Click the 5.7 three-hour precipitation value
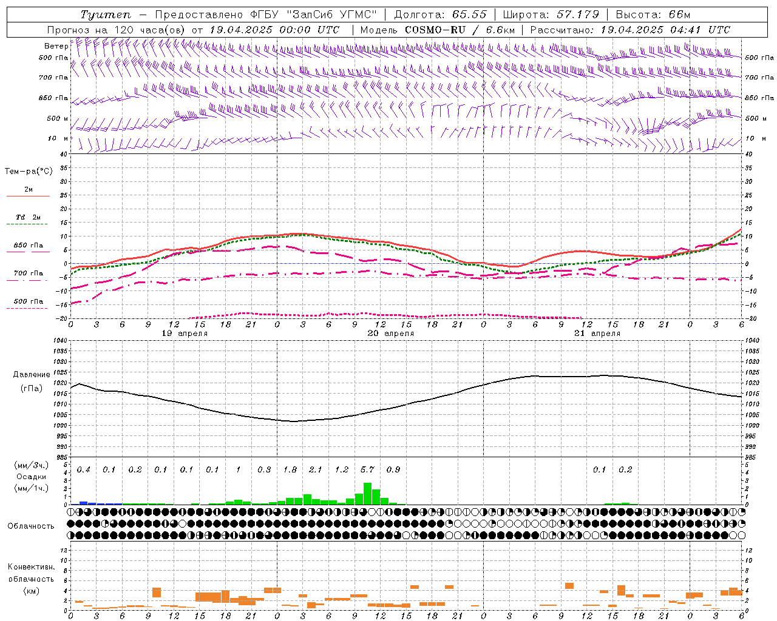Screen dimensions: 777x621 point(367,469)
